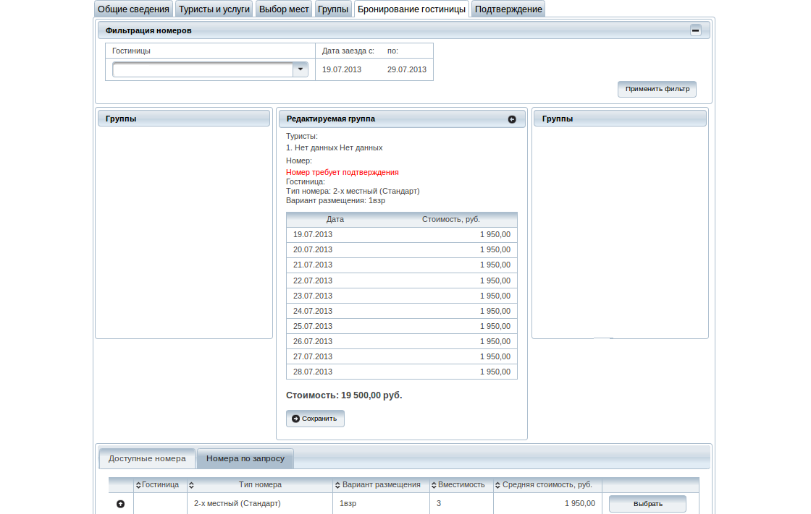The height and width of the screenshot is (514, 811).
Task: Switch to Подтверждение tab
Action: [508, 9]
